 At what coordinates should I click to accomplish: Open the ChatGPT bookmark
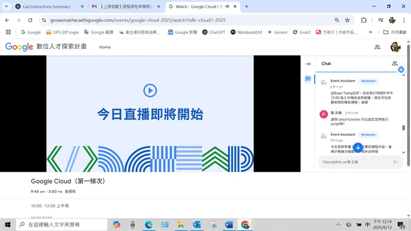point(214,32)
